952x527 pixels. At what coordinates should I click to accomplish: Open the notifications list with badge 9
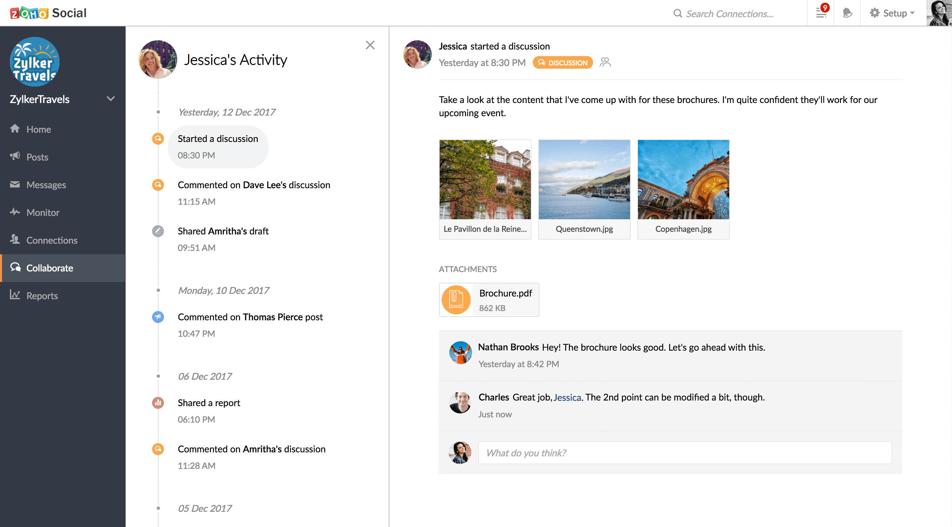click(x=821, y=13)
